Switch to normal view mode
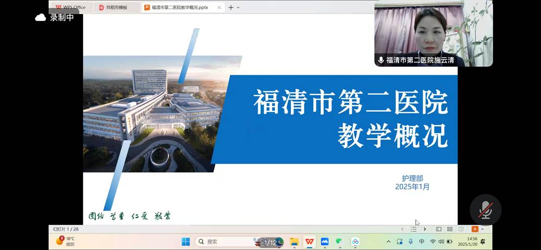The width and height of the screenshot is (541, 250). (x=439, y=229)
